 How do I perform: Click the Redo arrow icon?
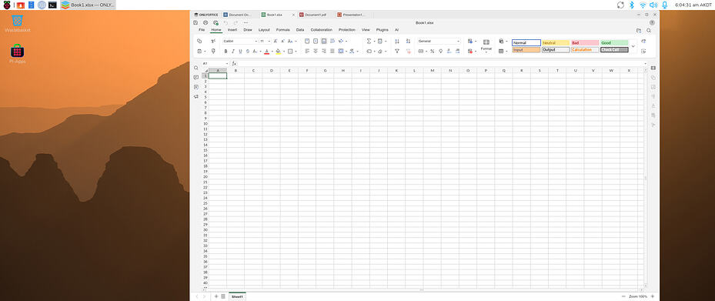236,22
